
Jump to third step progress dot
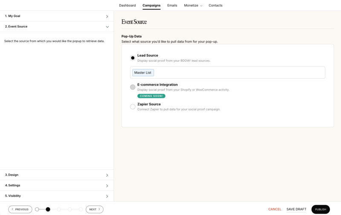pos(59,209)
